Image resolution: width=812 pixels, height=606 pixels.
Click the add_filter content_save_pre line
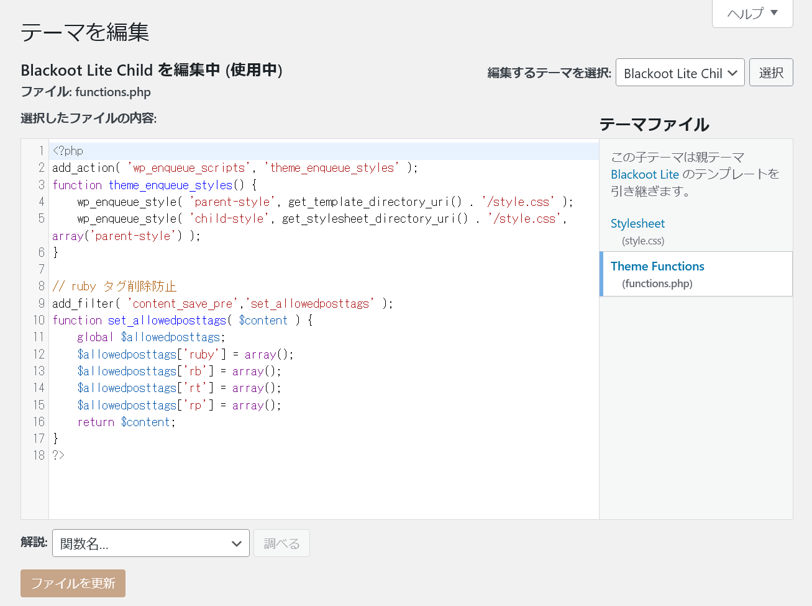click(x=222, y=303)
